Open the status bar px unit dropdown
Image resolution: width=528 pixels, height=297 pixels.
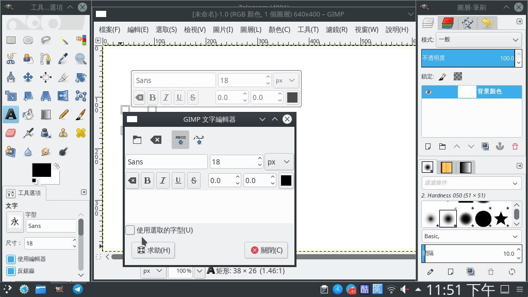pos(153,271)
